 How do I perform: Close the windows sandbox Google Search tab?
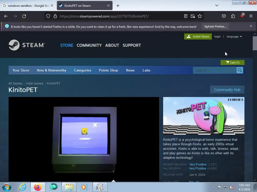[x=52, y=5]
